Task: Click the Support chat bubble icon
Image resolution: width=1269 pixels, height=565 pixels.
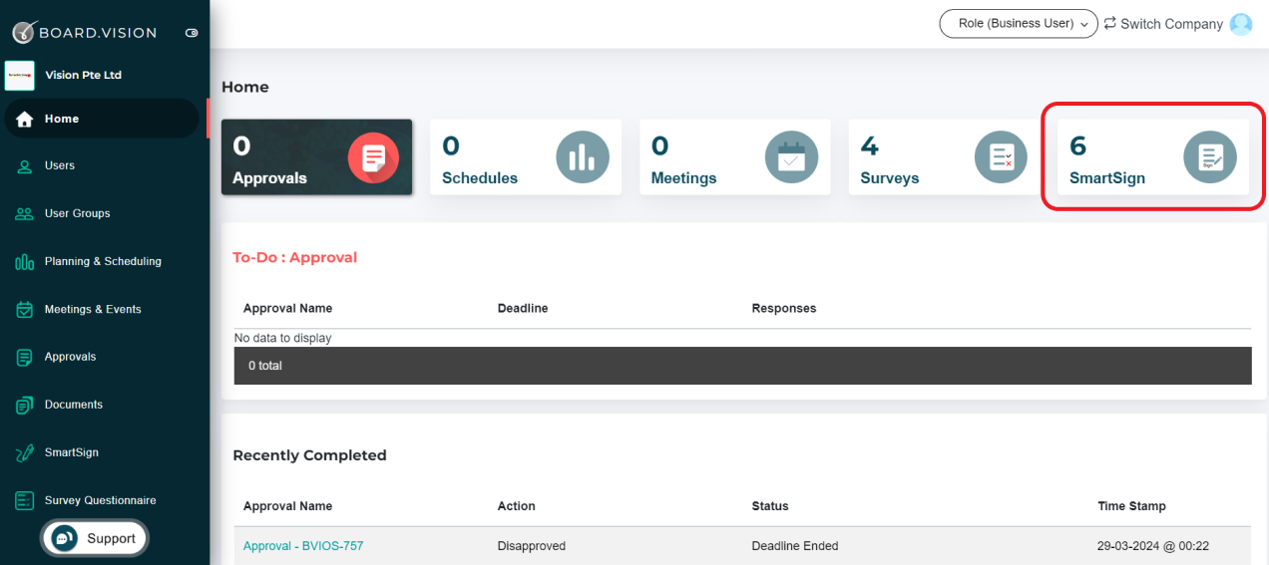Action: pos(64,538)
